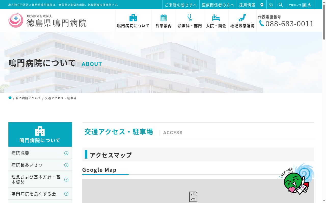Click the mascot TOPへ戻る button
The image size is (326, 203).
pos(296,179)
